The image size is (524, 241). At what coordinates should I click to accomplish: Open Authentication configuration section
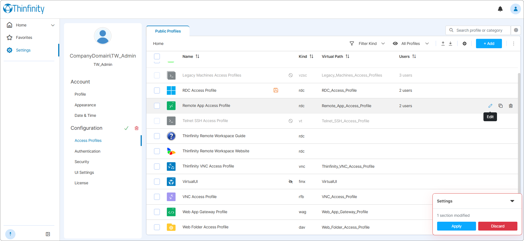point(87,151)
